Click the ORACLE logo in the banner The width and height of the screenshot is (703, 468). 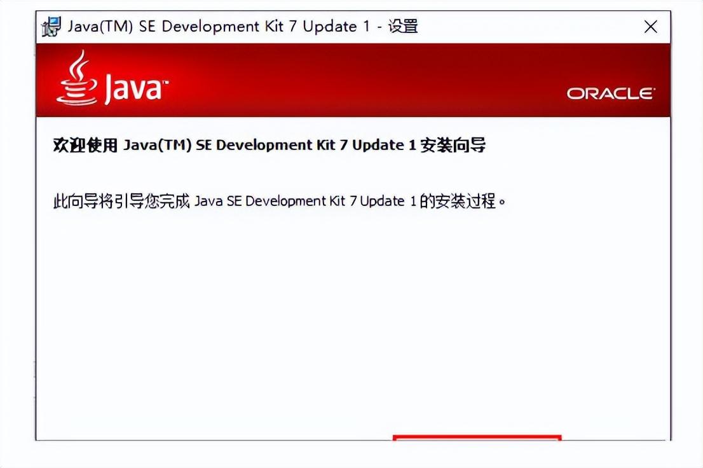click(610, 93)
